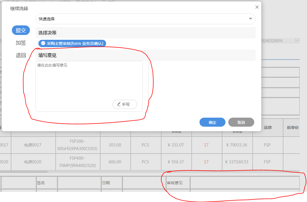Click the empty field beside 审核意见
307x202 pixels.
coord(245,183)
